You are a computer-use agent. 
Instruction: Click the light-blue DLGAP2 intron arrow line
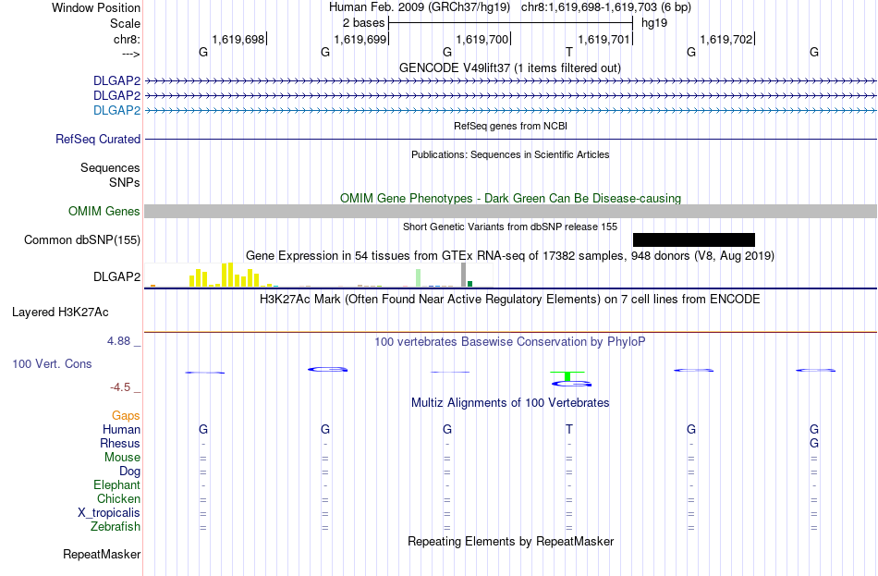click(511, 110)
